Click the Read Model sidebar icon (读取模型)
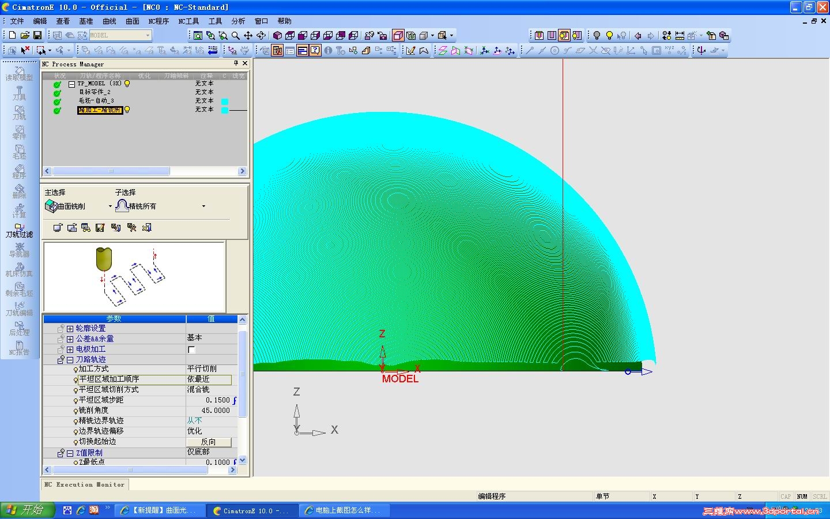Image resolution: width=830 pixels, height=519 pixels. pyautogui.click(x=19, y=74)
